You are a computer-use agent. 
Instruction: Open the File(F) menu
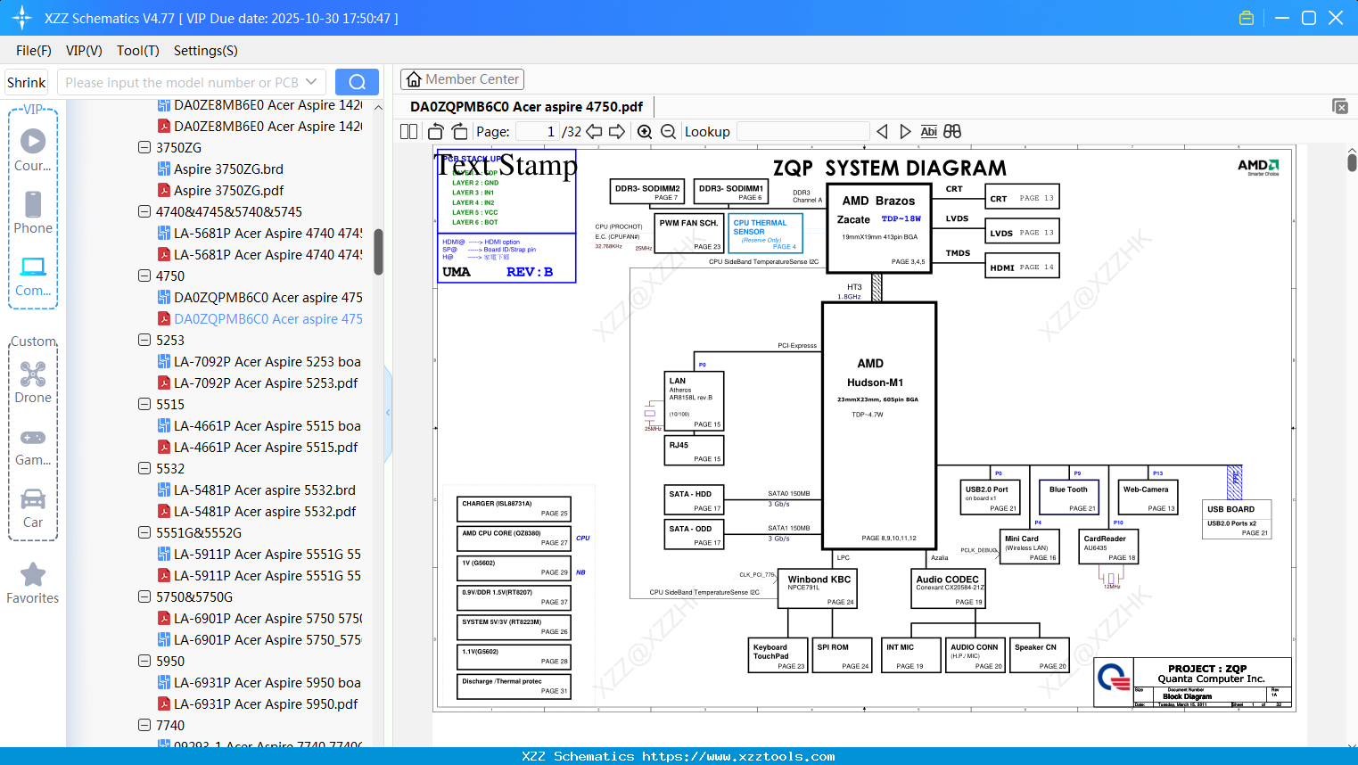(x=34, y=51)
